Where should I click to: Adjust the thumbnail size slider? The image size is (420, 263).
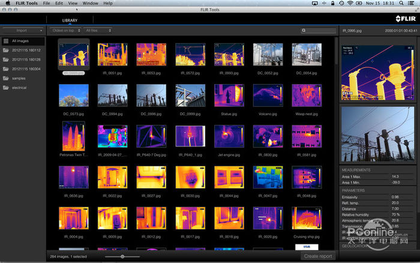tap(123, 256)
